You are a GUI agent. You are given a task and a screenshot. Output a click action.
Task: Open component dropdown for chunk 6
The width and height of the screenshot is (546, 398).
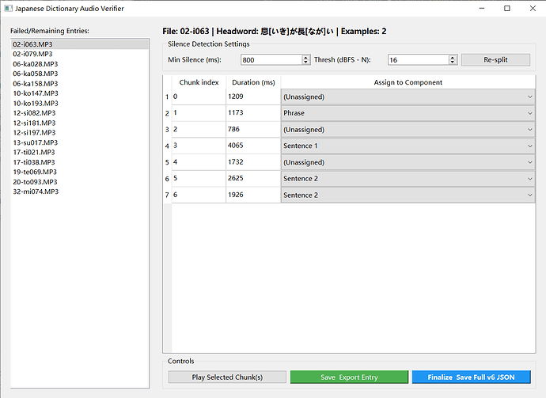tap(407, 195)
